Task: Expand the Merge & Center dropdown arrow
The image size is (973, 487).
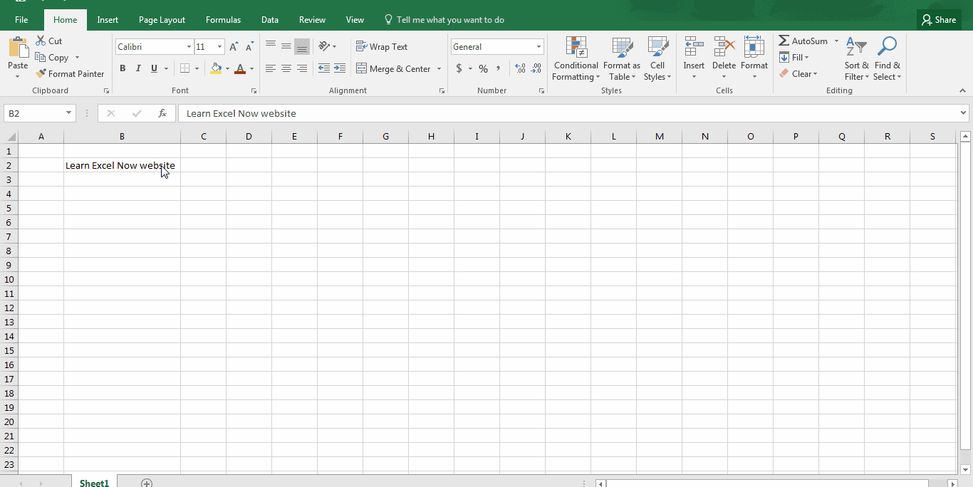Action: click(x=439, y=69)
